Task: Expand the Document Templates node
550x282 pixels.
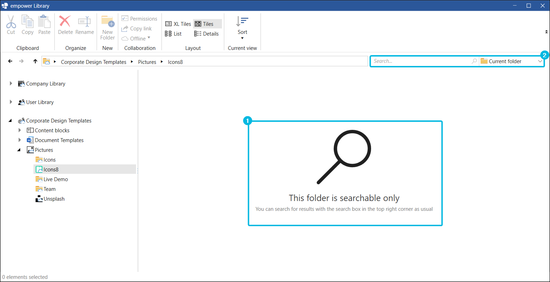Action: 20,140
